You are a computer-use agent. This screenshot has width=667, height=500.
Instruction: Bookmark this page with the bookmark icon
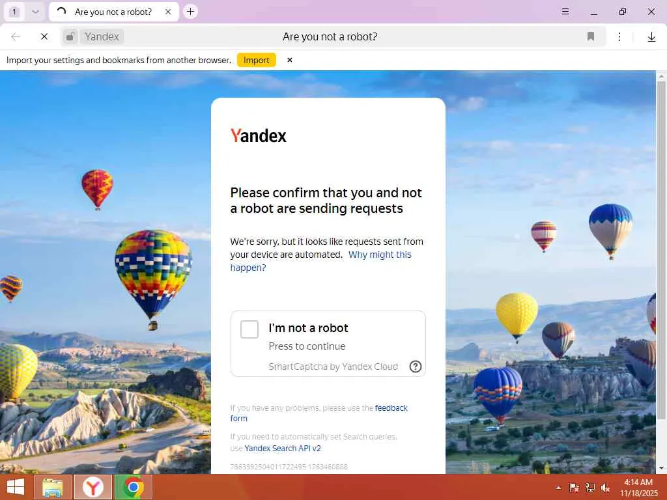[590, 36]
